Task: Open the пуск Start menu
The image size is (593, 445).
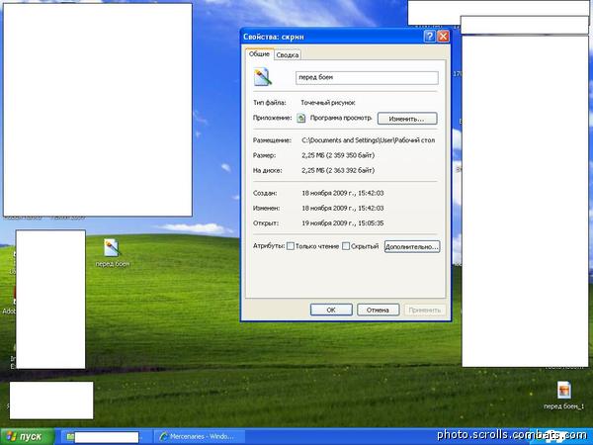Action: tap(28, 437)
